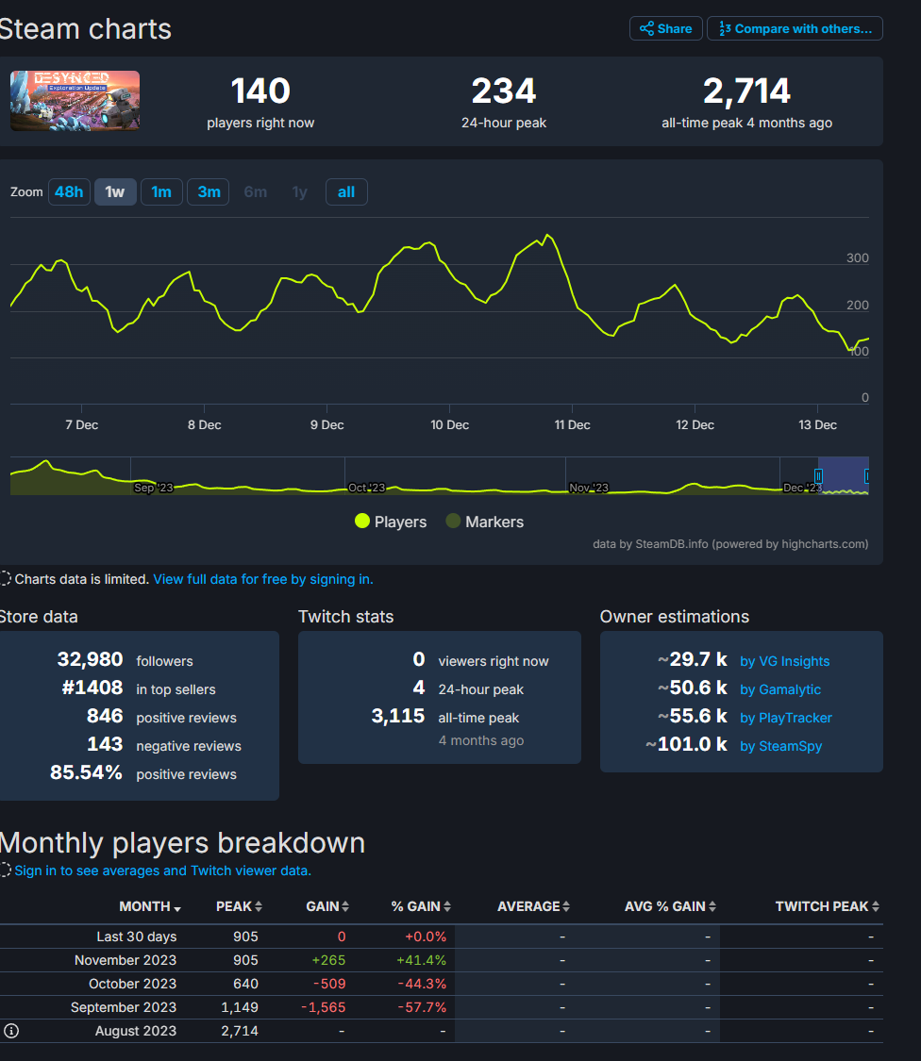Image resolution: width=921 pixels, height=1061 pixels.
Task: Toggle the Markers series in legend
Action: 485,522
